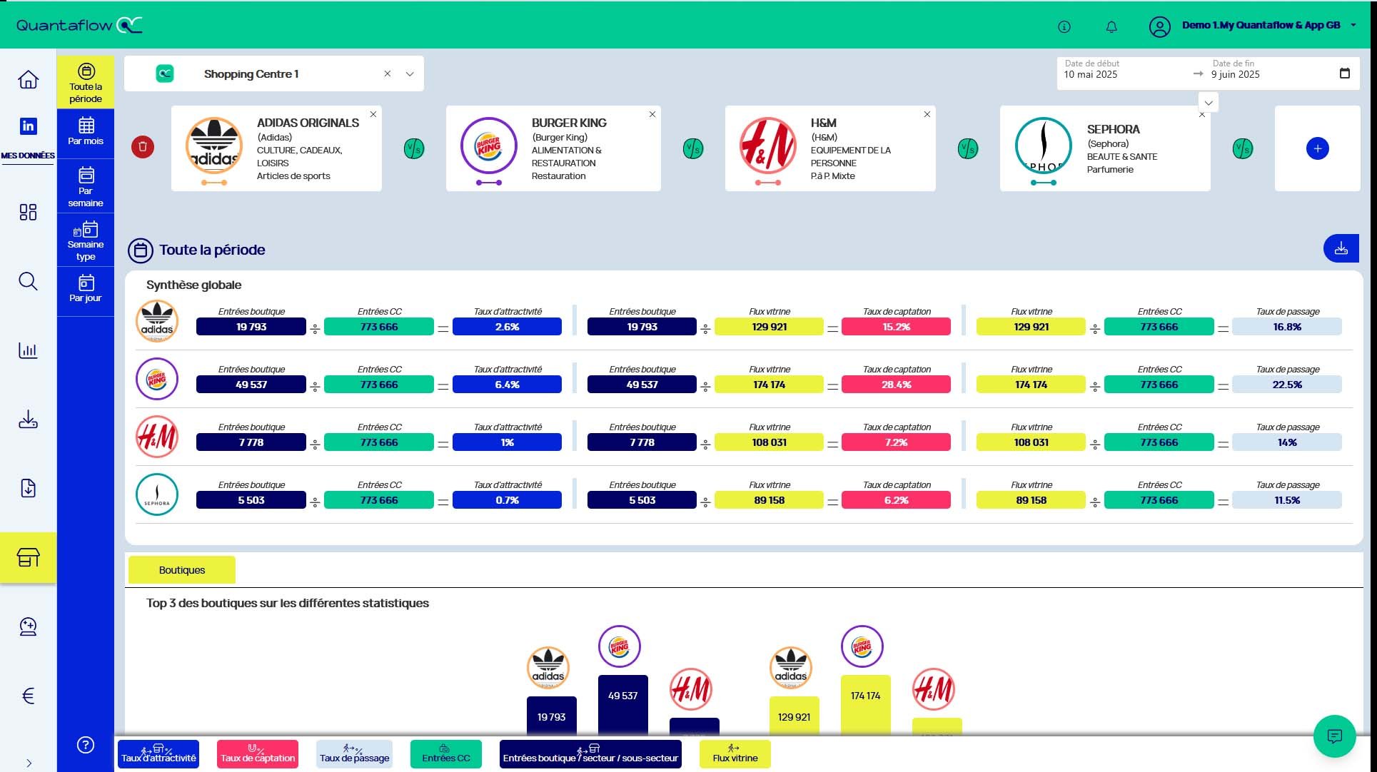
Task: Click the Taux d'attractivité legend button
Action: 158,754
